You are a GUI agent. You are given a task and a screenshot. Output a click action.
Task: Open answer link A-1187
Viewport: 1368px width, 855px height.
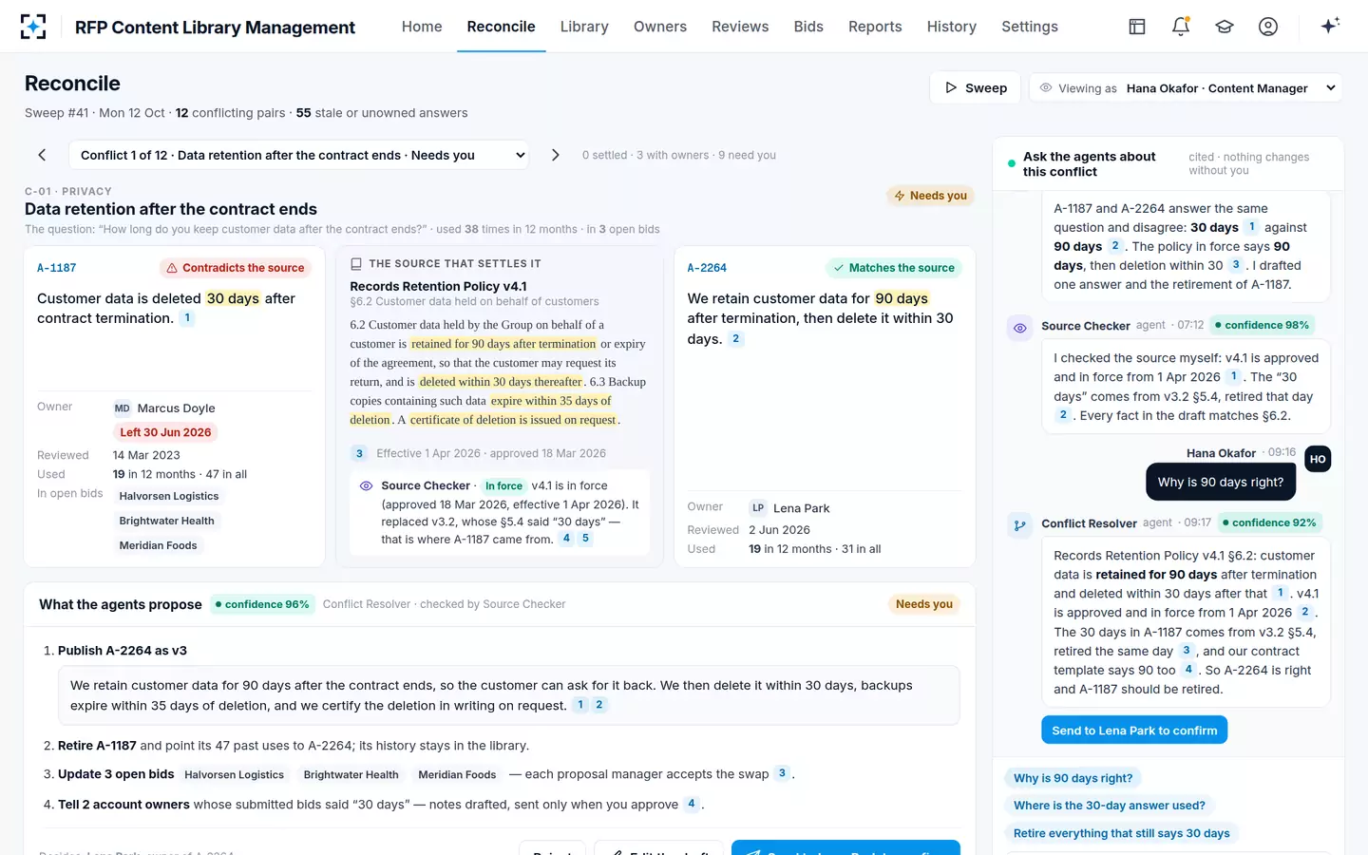point(57,268)
